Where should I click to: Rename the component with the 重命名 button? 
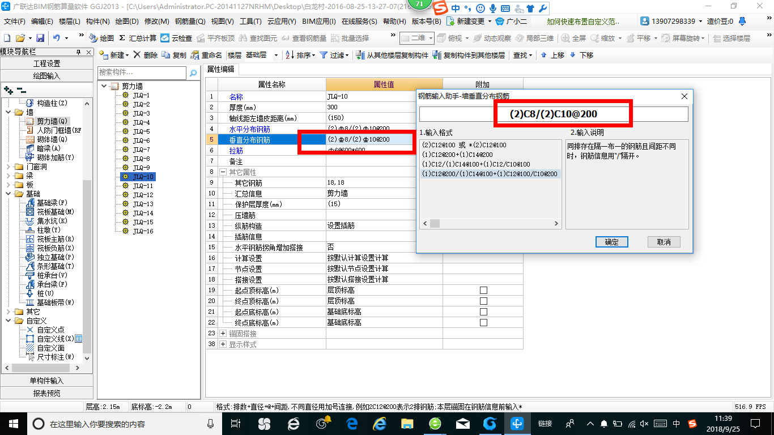click(207, 55)
